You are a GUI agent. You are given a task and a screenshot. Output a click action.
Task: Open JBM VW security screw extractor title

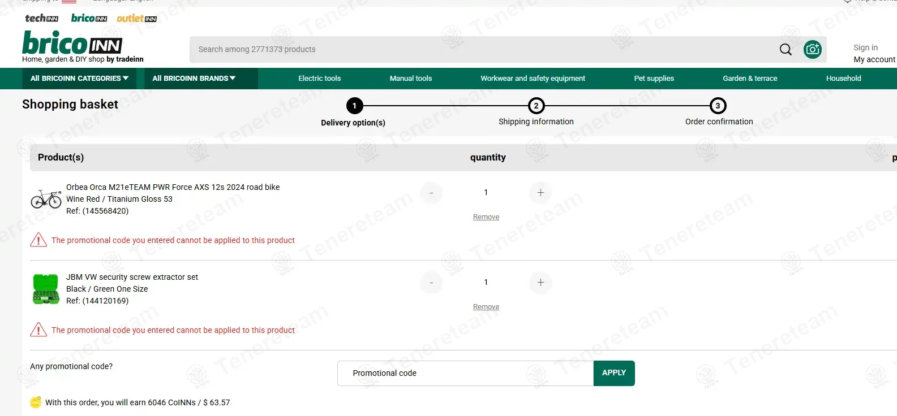coord(132,277)
